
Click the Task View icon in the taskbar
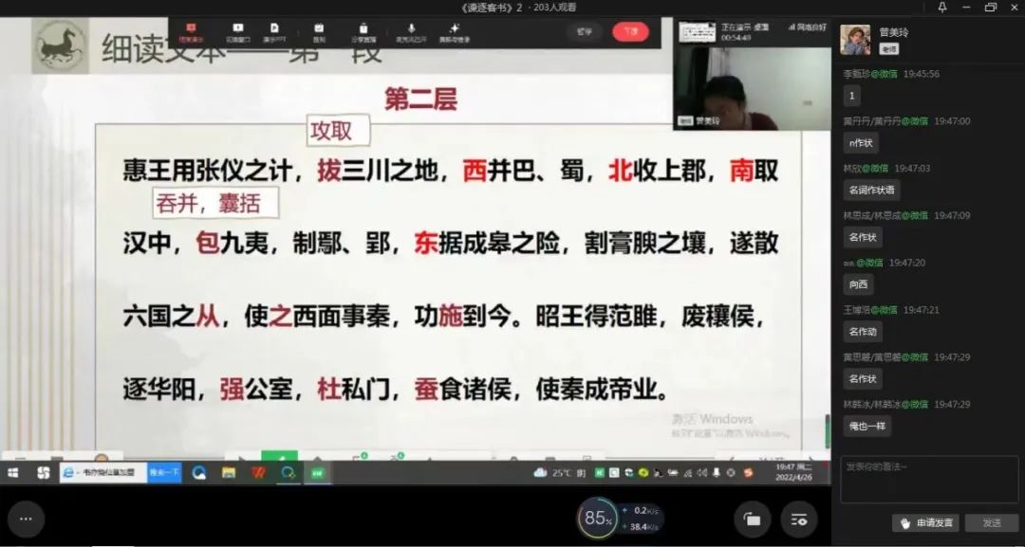coord(43,473)
